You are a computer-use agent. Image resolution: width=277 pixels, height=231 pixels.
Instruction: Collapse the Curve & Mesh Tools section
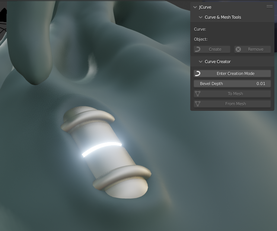click(201, 17)
